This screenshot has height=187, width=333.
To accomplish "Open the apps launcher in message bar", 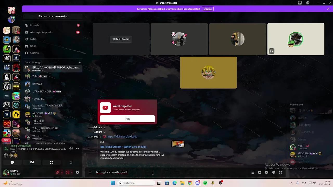I will (280, 172).
